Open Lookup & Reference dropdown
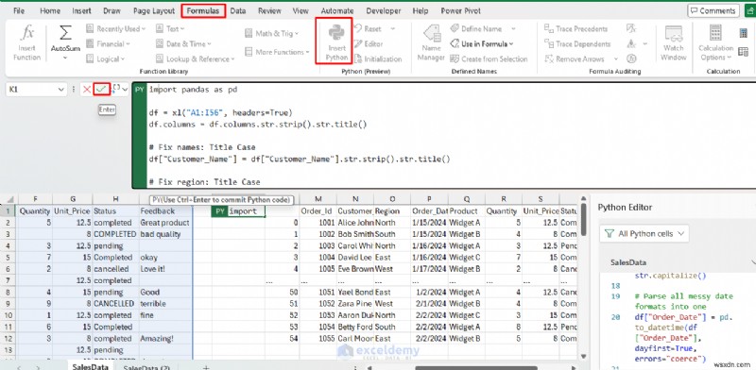This screenshot has height=370, width=756. (196, 59)
